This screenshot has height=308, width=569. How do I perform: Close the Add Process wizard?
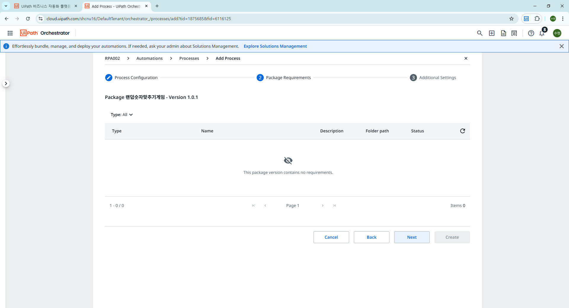pyautogui.click(x=466, y=58)
